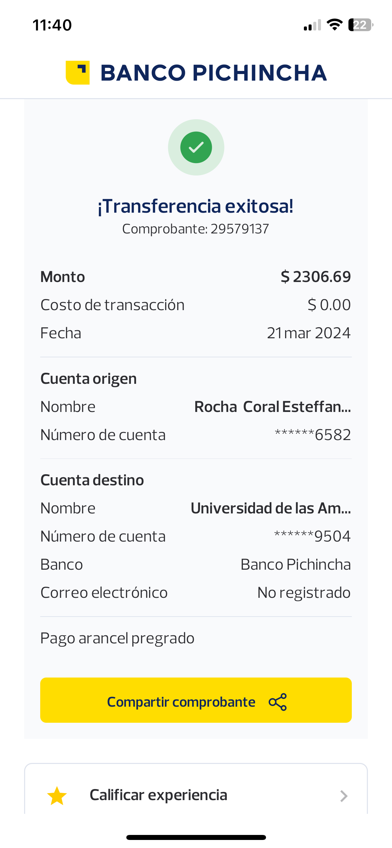Tap the home indicator bar
This screenshot has height=848, width=392.
click(x=196, y=837)
